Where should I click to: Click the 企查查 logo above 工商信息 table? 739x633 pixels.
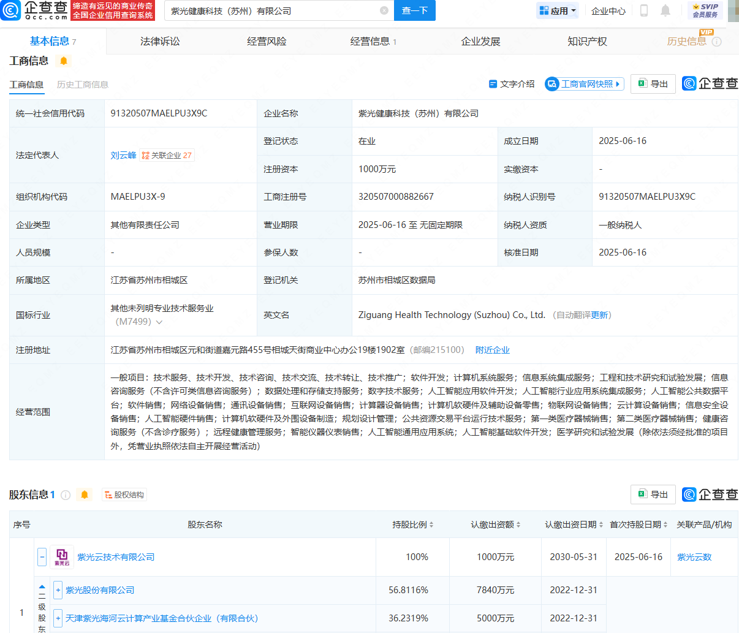coord(710,83)
